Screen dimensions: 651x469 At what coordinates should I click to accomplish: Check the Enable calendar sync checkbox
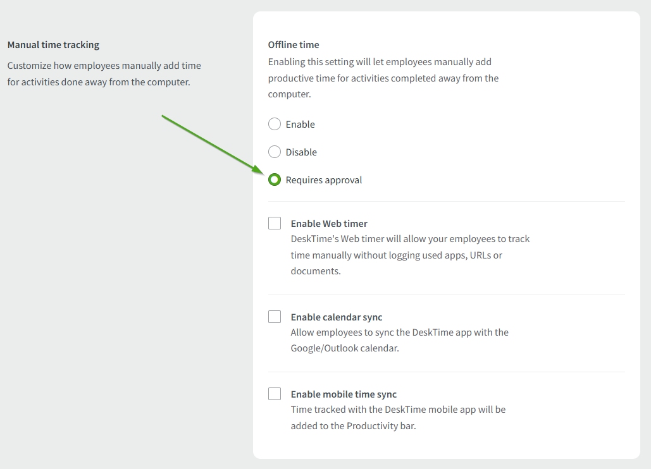pyautogui.click(x=275, y=317)
